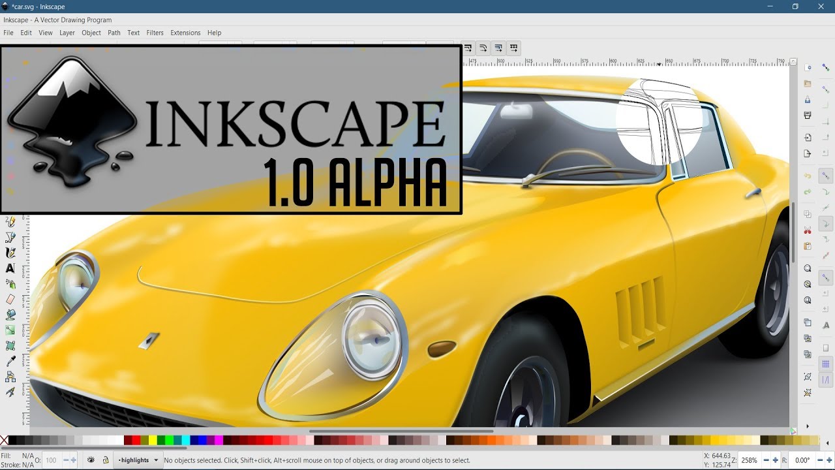Toggle current layer visibility eye
Viewport: 835px width, 470px height.
pos(91,460)
